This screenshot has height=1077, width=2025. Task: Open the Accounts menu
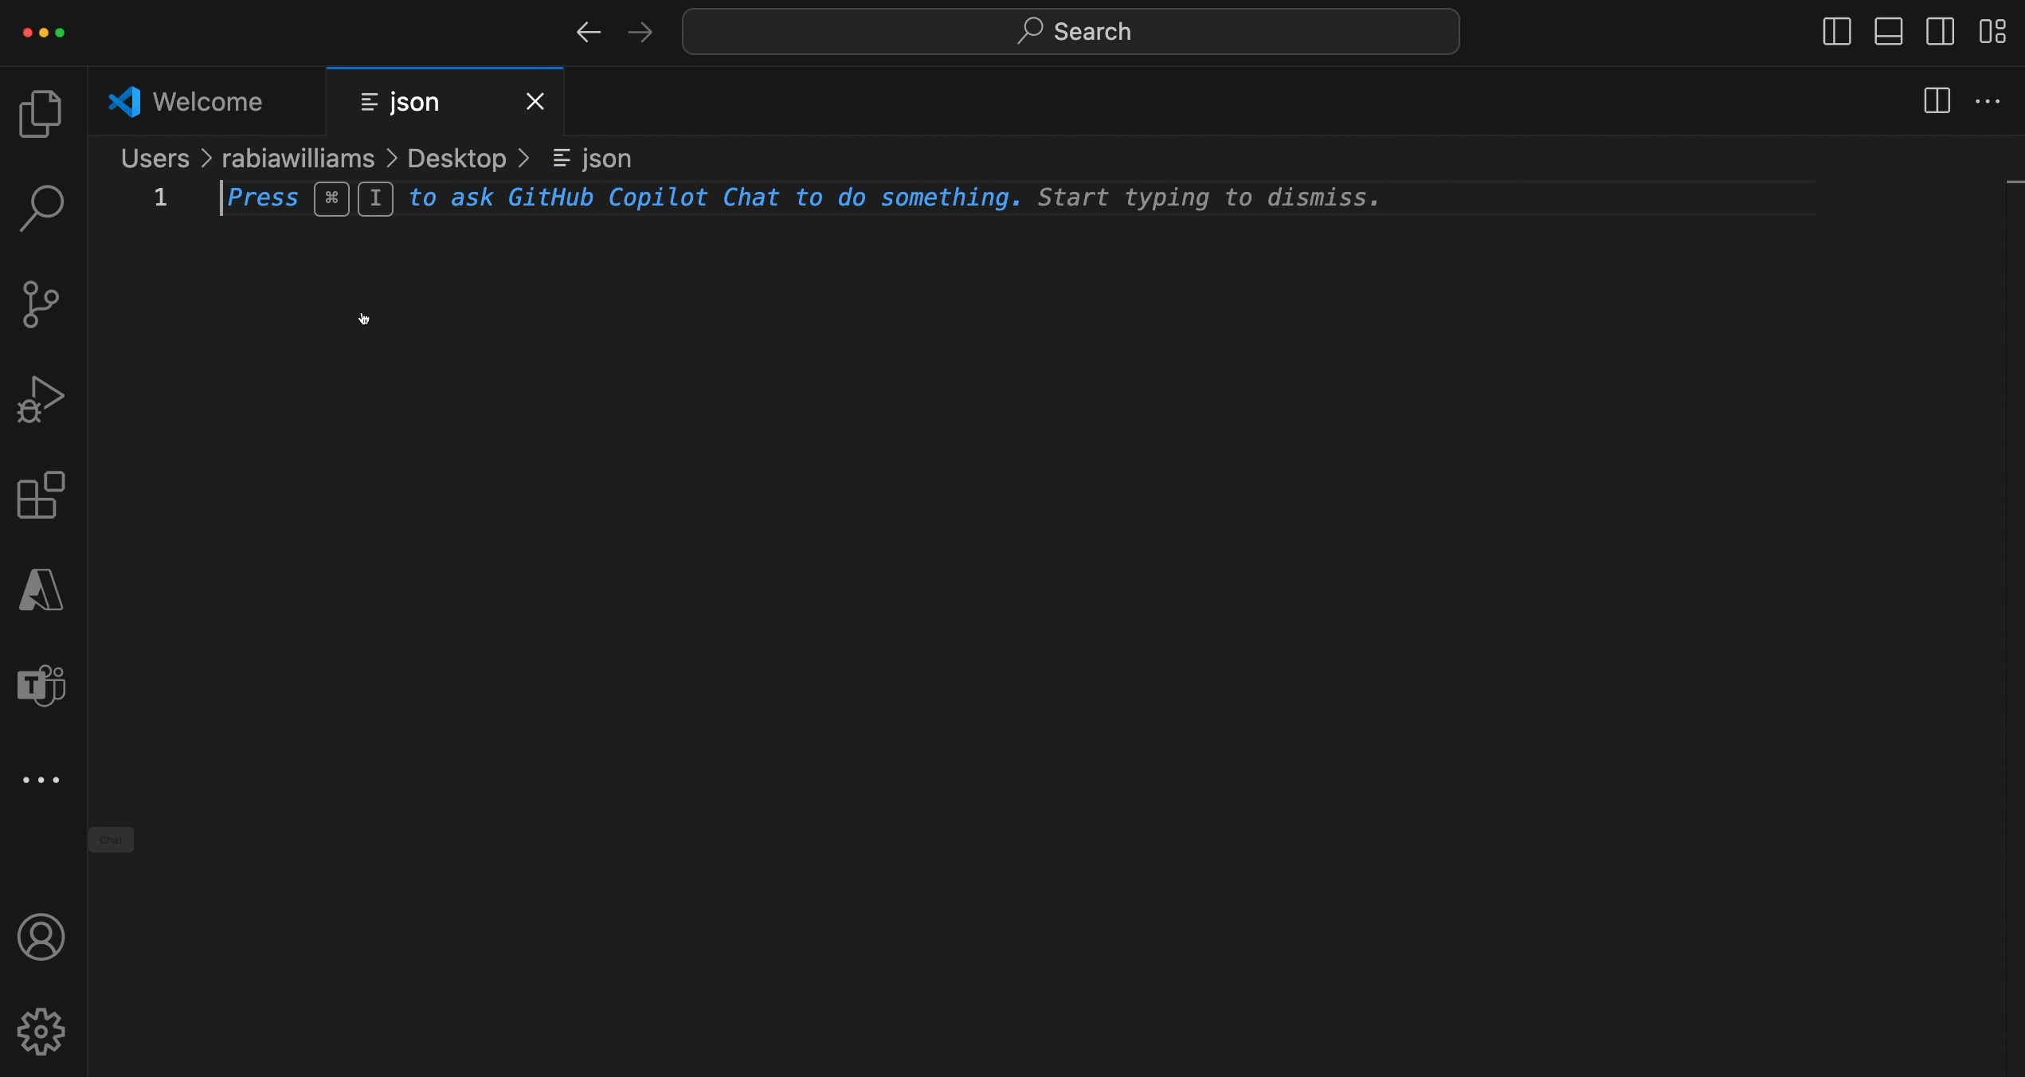(x=41, y=937)
